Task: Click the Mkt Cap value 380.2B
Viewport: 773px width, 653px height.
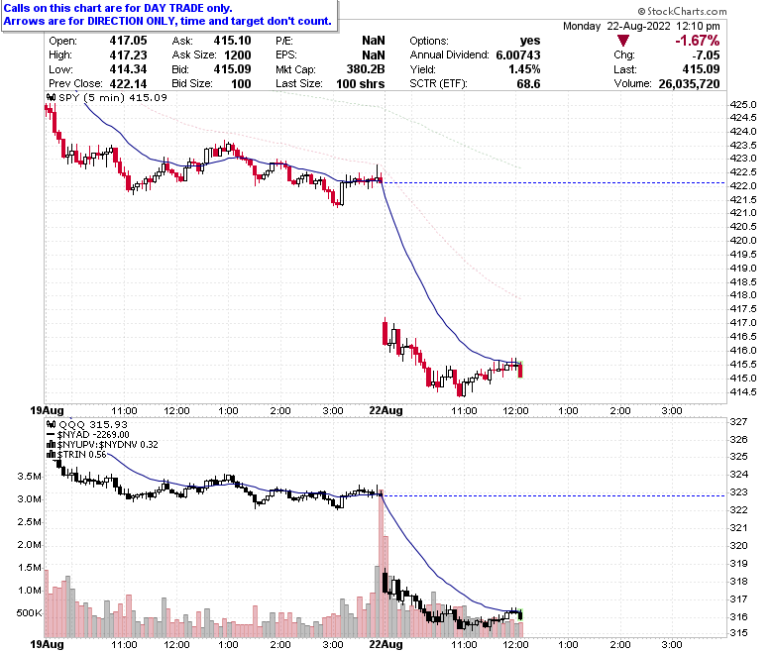Action: [366, 69]
